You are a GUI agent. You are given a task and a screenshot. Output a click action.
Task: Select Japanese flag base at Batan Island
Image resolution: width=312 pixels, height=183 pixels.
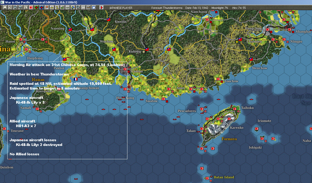tap(207, 178)
